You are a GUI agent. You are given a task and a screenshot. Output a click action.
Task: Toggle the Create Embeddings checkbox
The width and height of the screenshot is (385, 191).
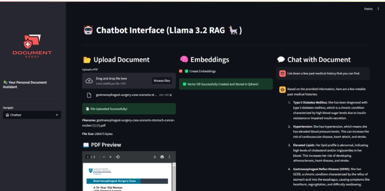tap(181, 71)
